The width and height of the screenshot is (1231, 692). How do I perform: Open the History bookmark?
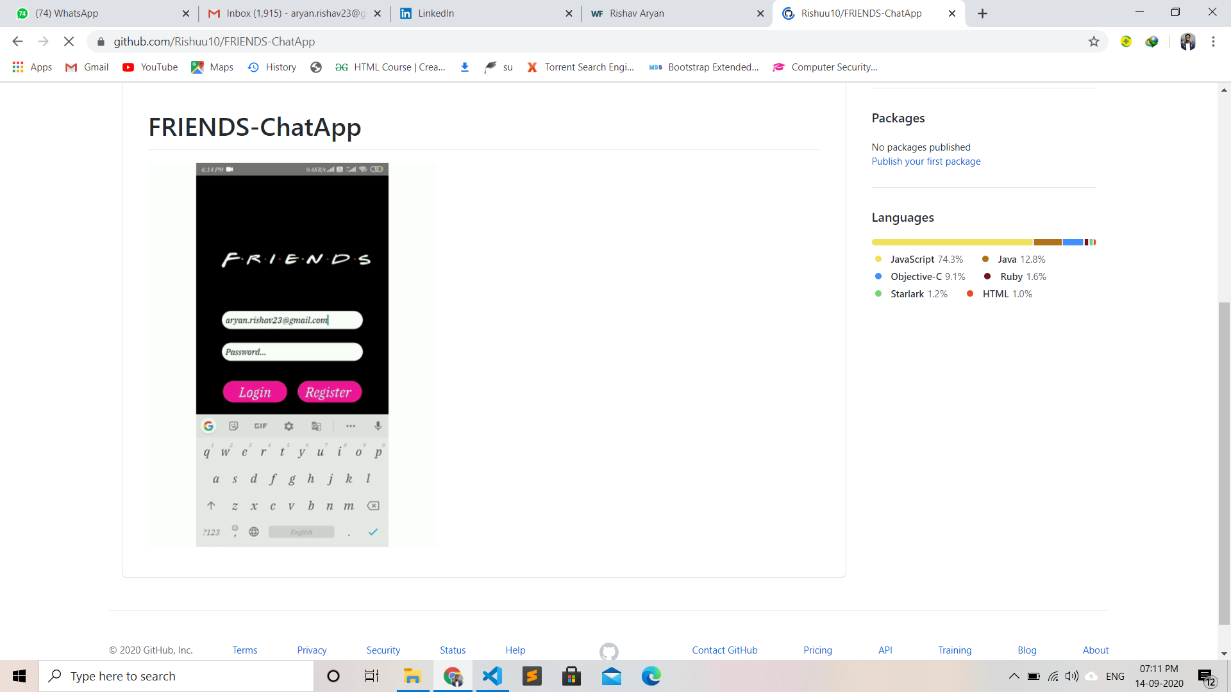click(x=272, y=67)
